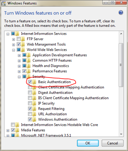Click the Common HTTP Features folder icon
Image resolution: width=128 pixels, height=151 pixels.
coord(28,60)
